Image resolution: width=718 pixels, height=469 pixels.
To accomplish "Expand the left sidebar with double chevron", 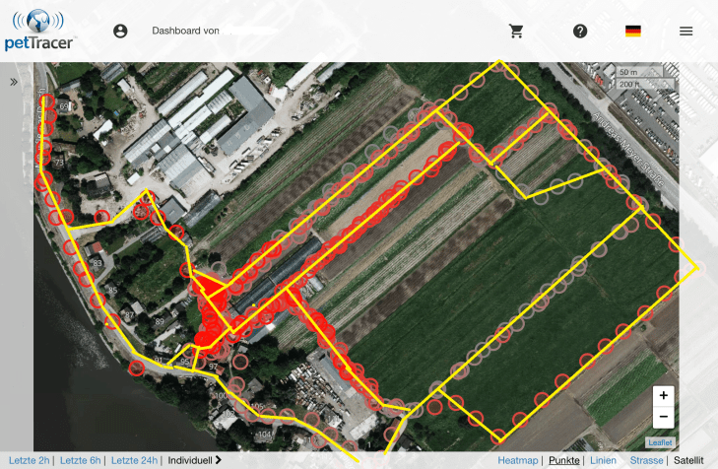I will (14, 82).
